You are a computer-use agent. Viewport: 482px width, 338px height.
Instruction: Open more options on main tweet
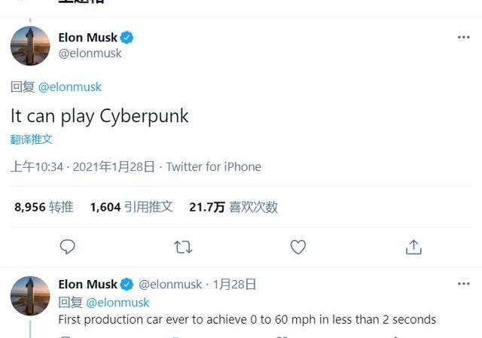click(464, 37)
